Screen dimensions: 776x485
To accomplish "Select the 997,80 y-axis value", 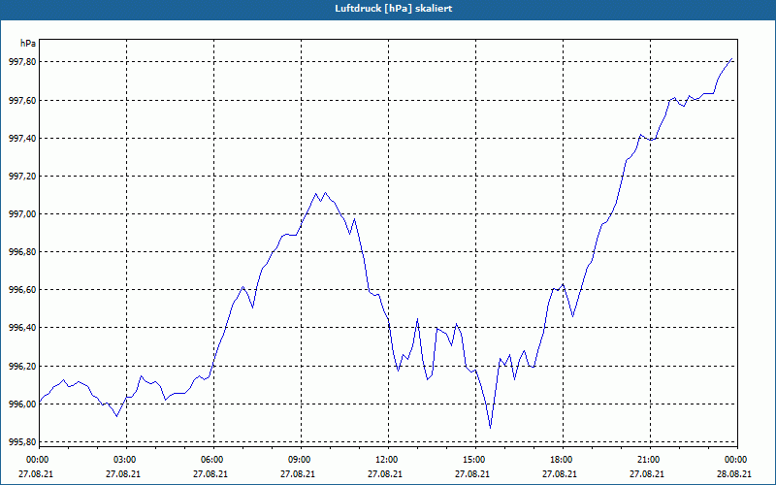I will 22,62.
